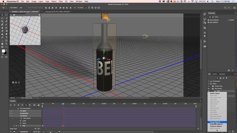237x133 pixels.
Task: Click the foreground color swatch
Action: [3, 51]
